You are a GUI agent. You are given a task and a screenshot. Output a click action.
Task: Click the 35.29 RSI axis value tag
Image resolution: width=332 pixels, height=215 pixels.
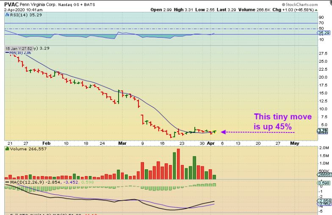pos(324,33)
